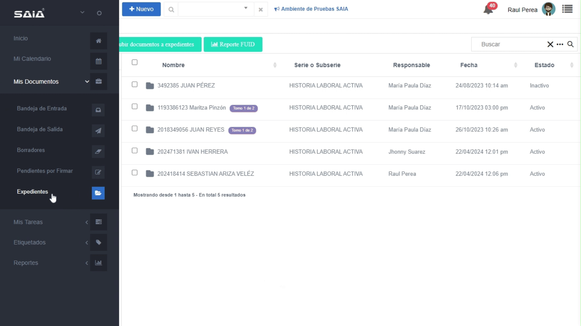Viewport: 581px width, 326px height.
Task: Click the Pendientes por Firmar edit icon
Action: pyautogui.click(x=98, y=172)
